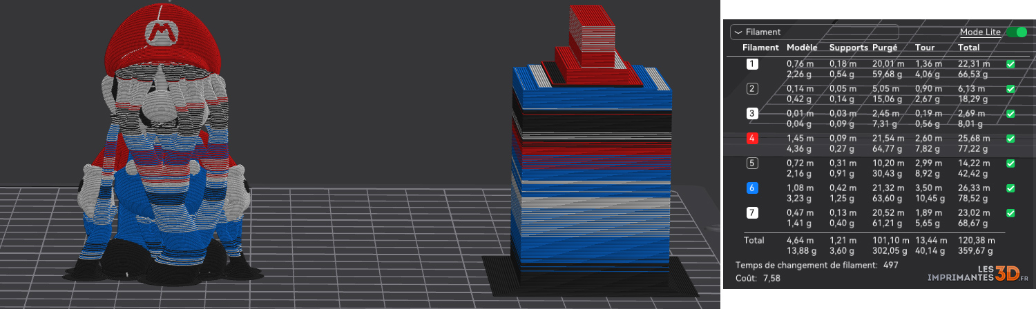Select filament 2 black swatch
This screenshot has width=1036, height=309.
point(753,88)
